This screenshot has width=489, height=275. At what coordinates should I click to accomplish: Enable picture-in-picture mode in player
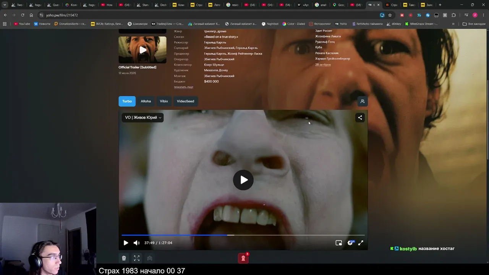[338, 243]
